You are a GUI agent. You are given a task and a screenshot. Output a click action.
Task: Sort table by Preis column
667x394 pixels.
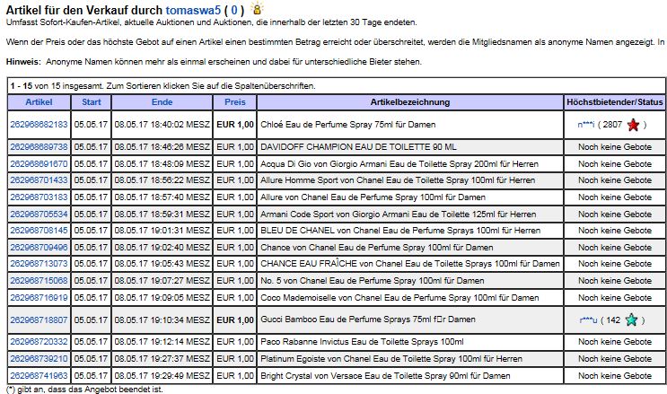235,102
